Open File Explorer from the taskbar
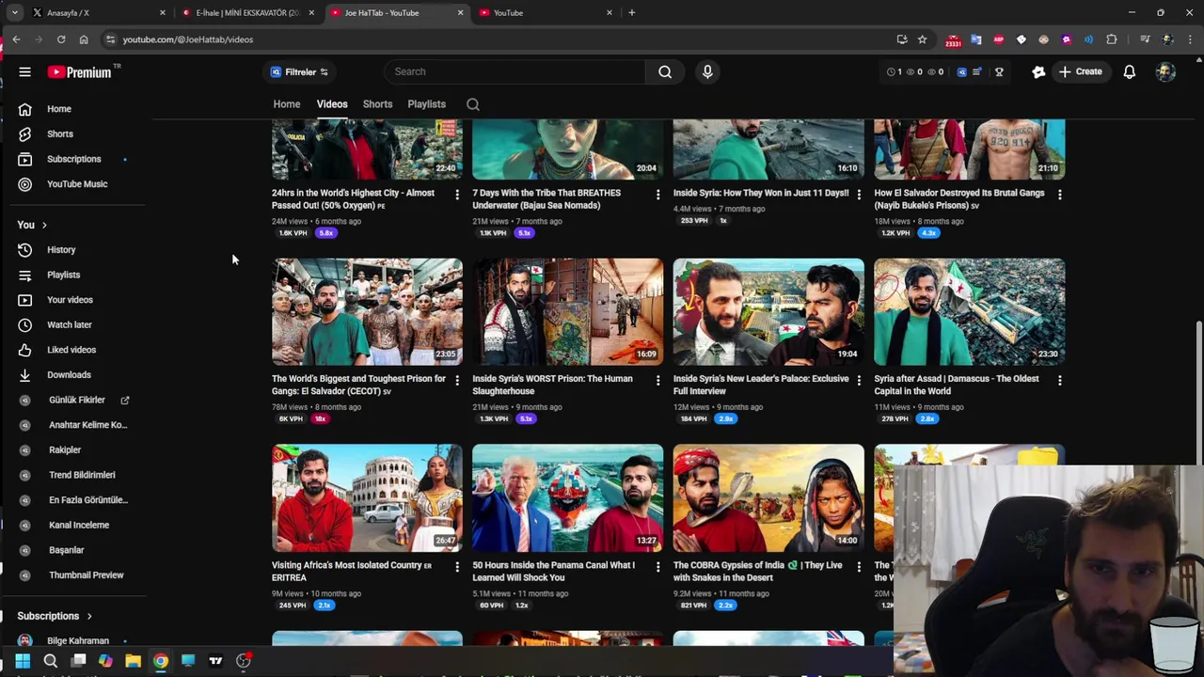1204x677 pixels. coord(133,661)
